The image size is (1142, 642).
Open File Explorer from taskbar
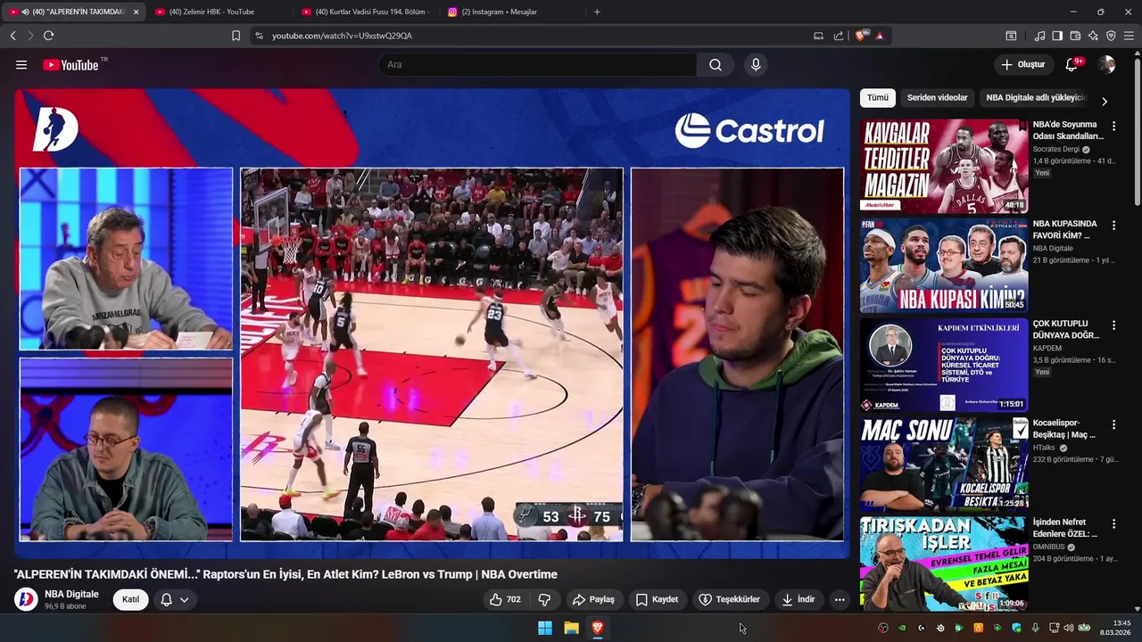[x=571, y=628]
